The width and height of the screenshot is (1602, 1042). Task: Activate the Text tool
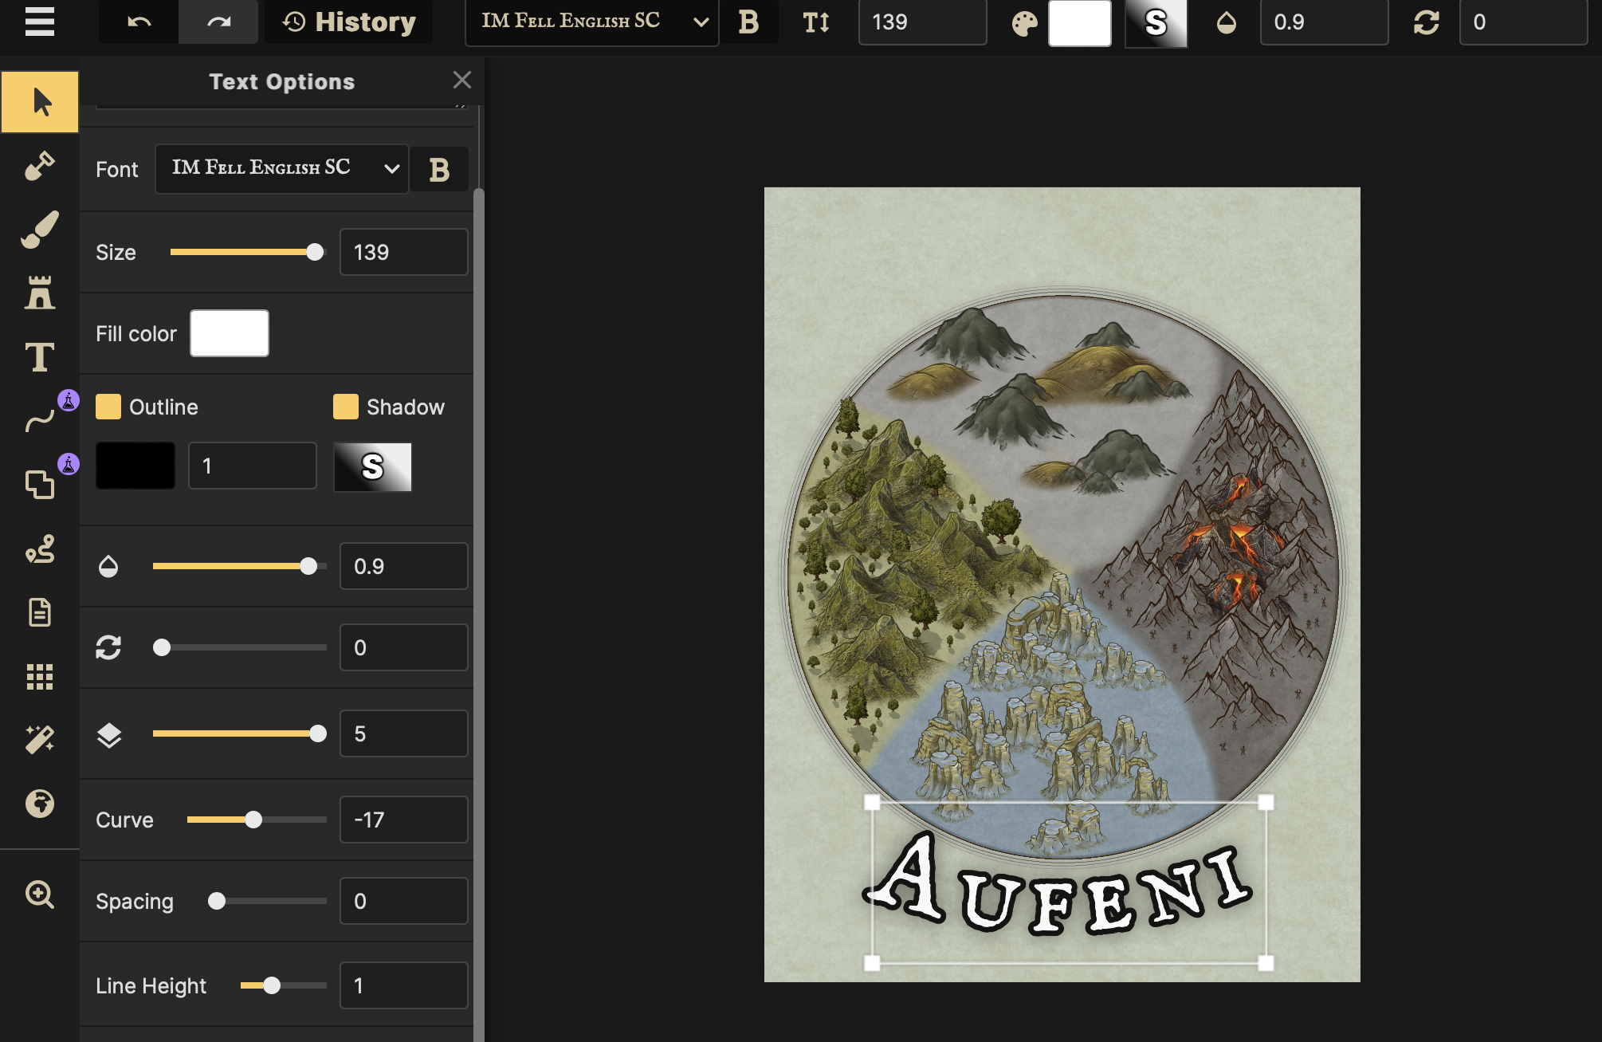[39, 357]
